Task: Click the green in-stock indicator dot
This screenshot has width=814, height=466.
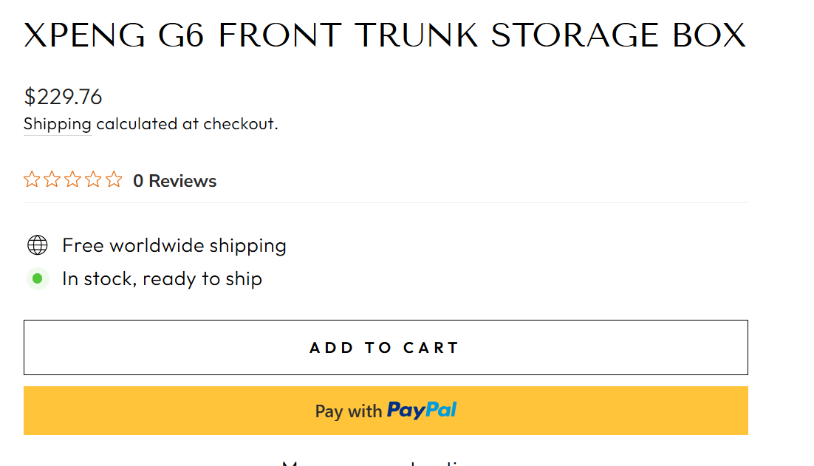Action: [38, 279]
